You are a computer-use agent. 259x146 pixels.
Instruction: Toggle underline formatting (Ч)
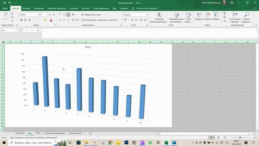(30, 20)
